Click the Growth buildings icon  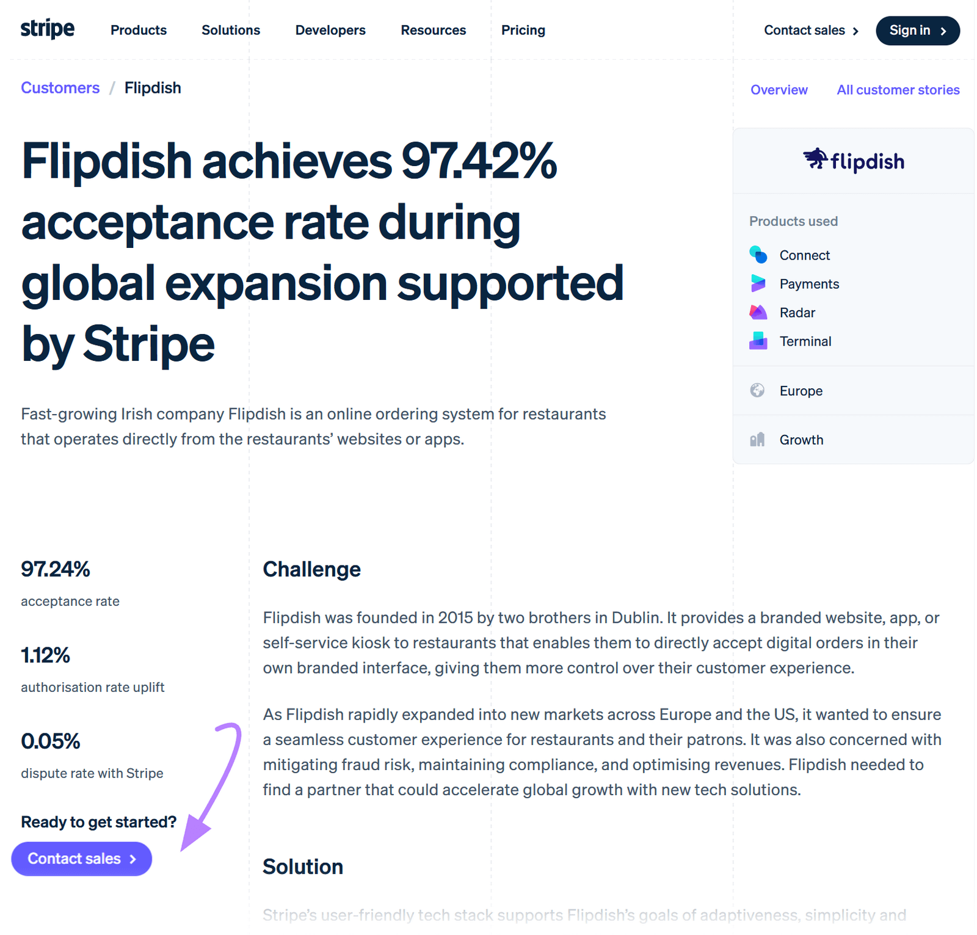[757, 439]
